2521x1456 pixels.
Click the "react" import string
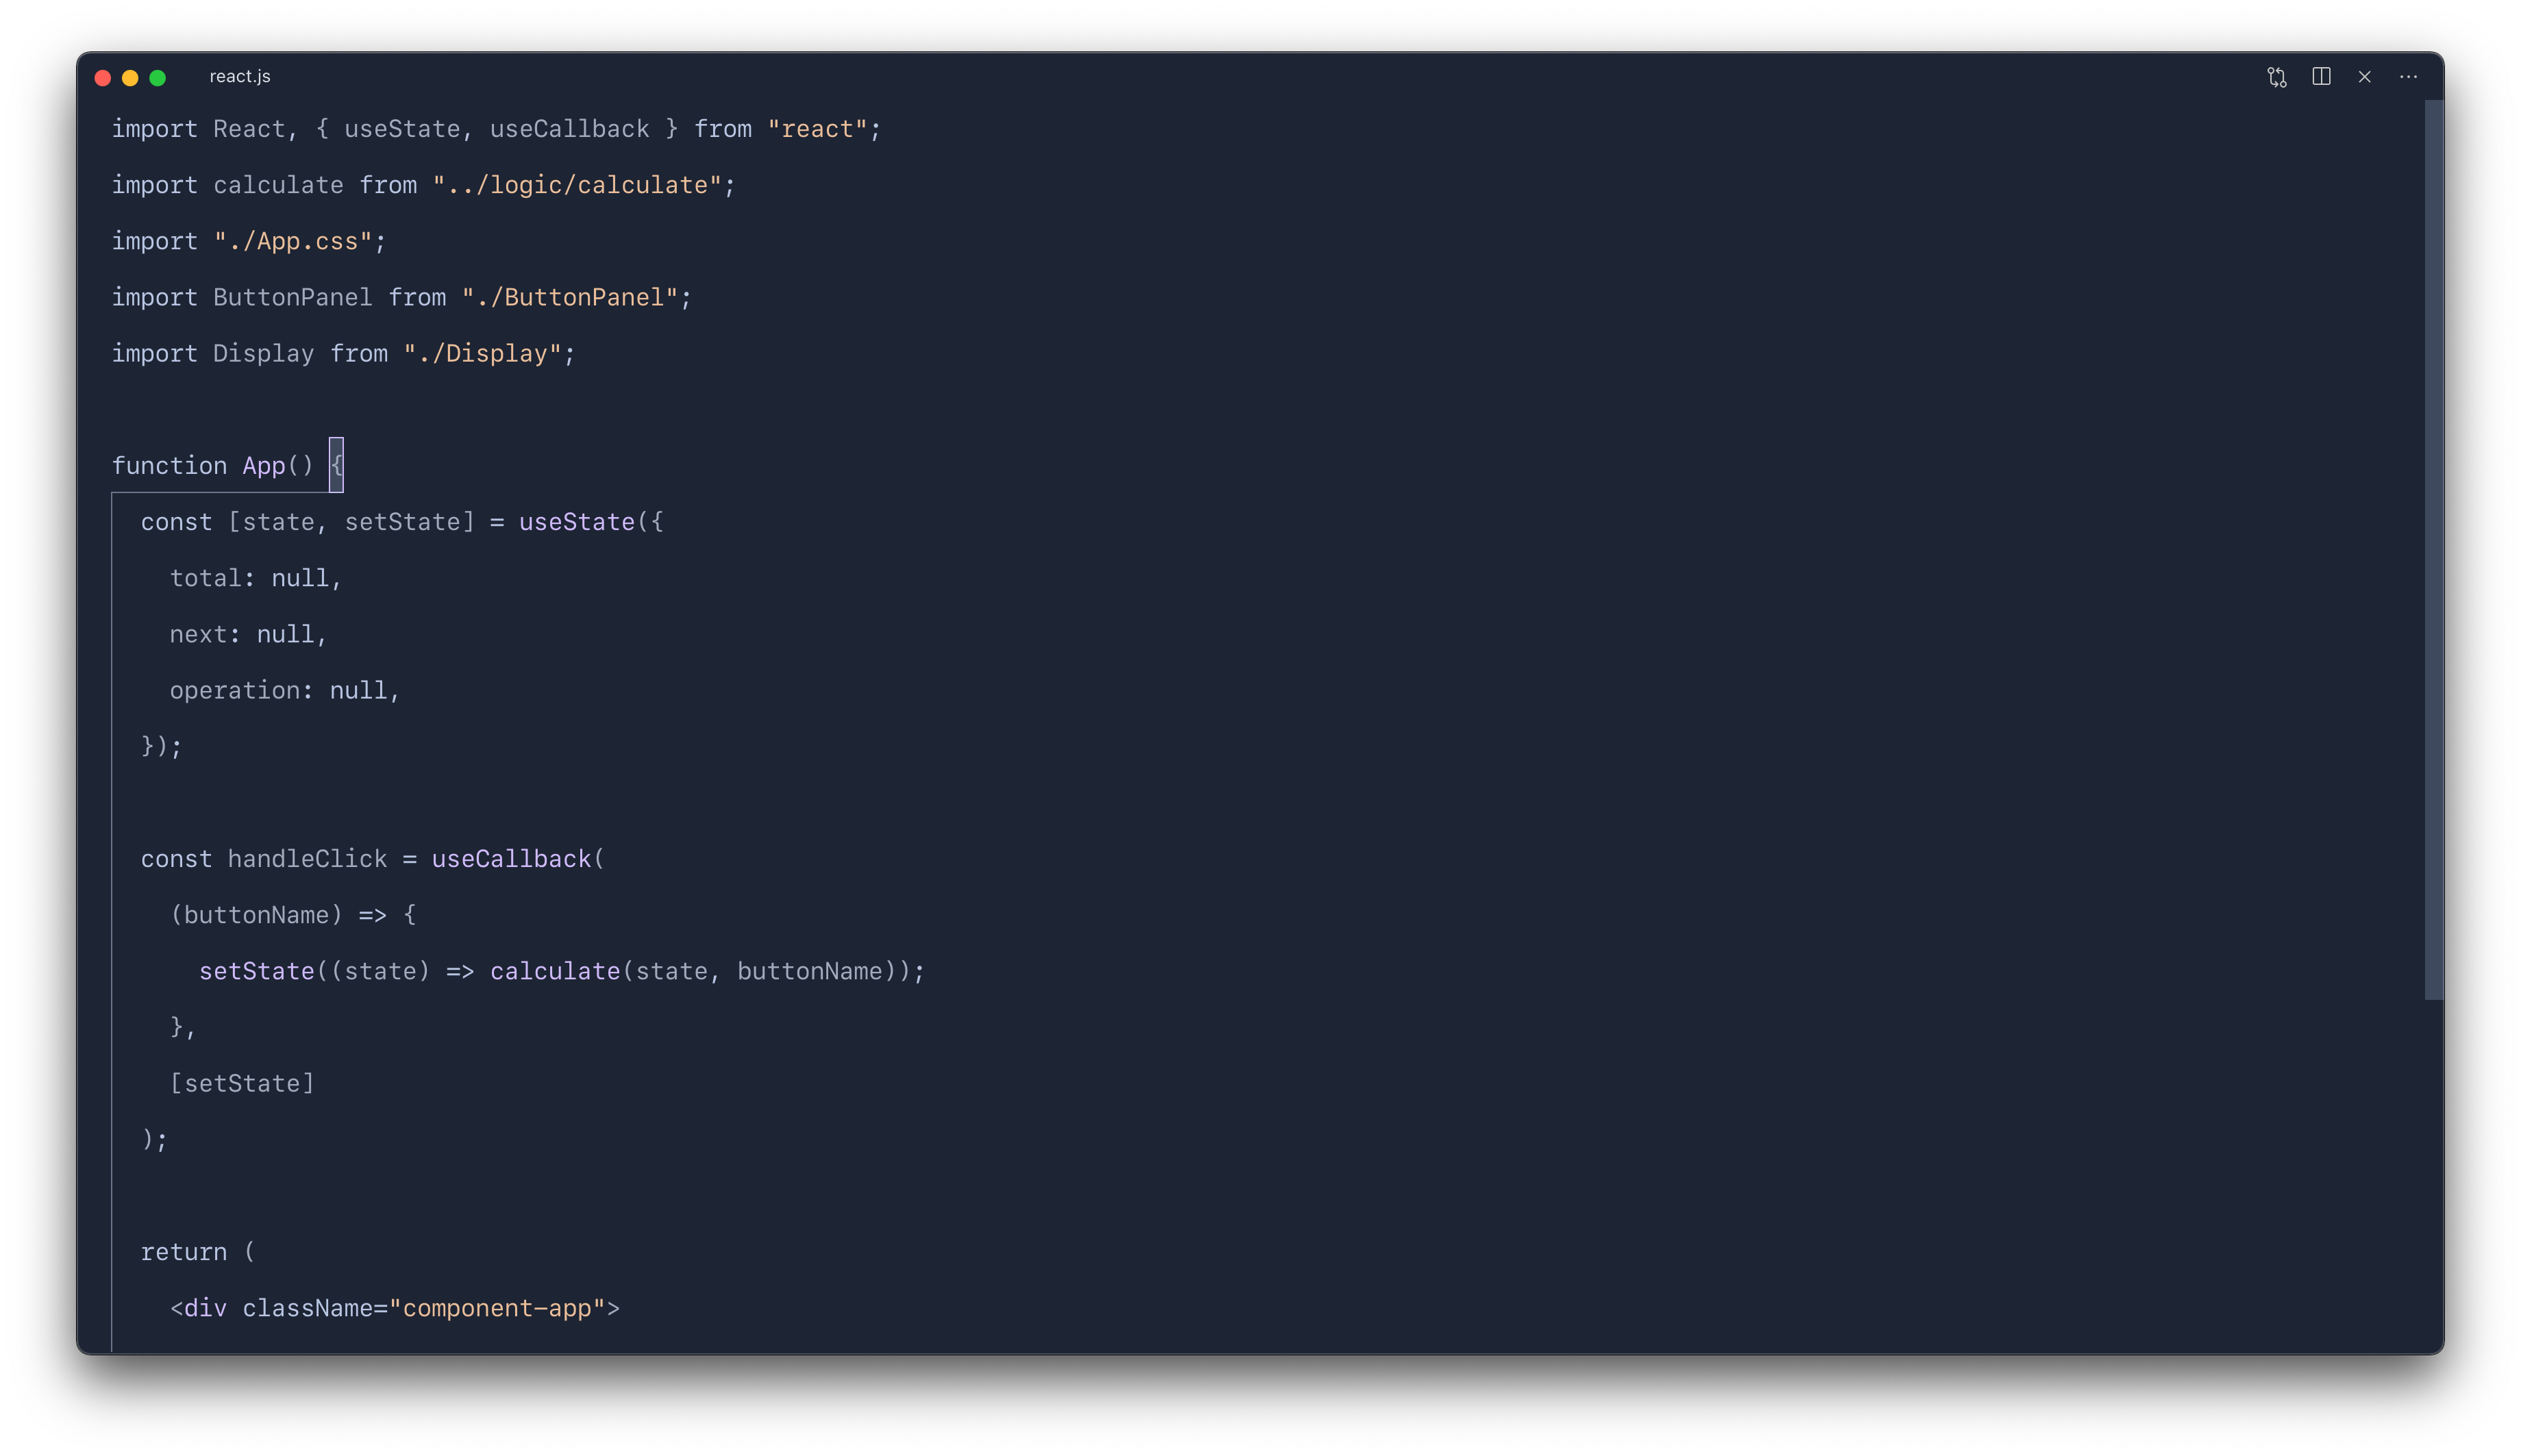pyautogui.click(x=817, y=129)
